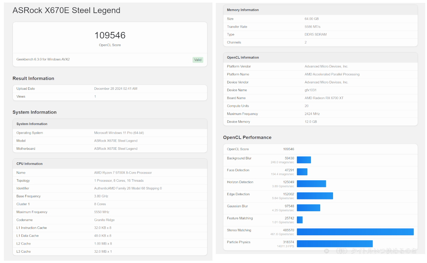Click L1 Instruction Cache value 32.0 KB x 8

click(x=103, y=228)
